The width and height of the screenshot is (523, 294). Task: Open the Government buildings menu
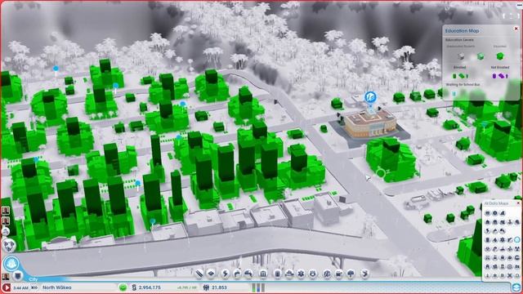coord(263,274)
